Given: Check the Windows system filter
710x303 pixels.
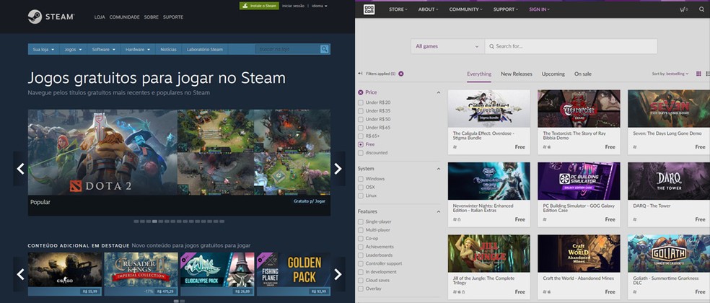Looking at the screenshot, I should (361, 178).
